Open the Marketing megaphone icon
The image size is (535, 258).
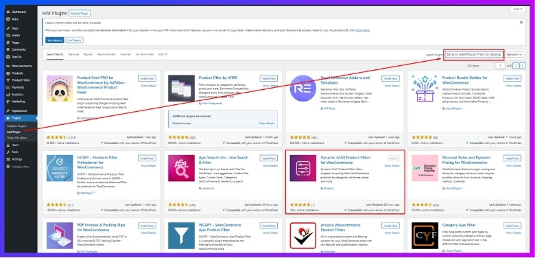point(8,102)
